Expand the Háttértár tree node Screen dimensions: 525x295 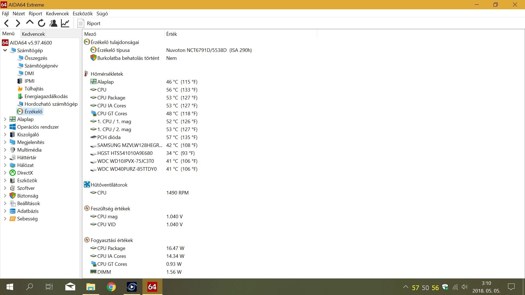[5, 158]
